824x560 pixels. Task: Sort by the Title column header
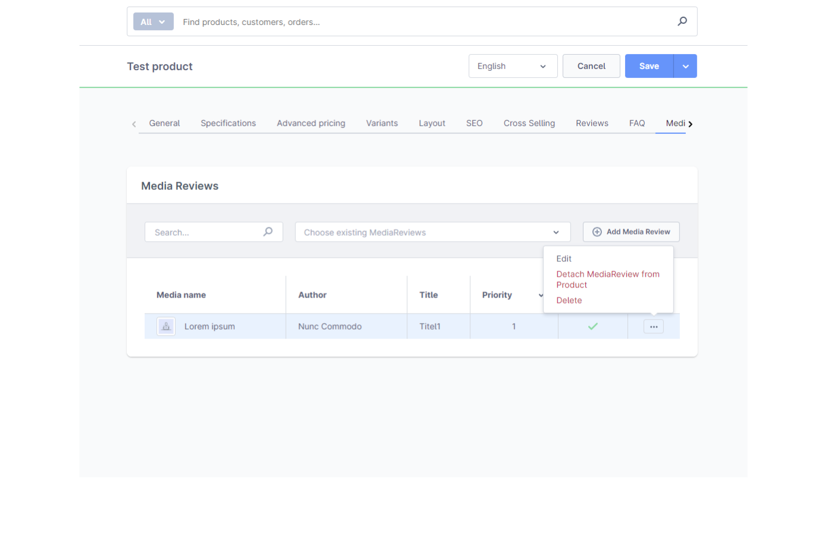pos(429,295)
